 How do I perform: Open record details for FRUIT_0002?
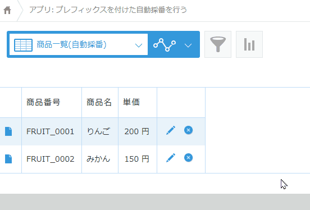tap(8, 159)
